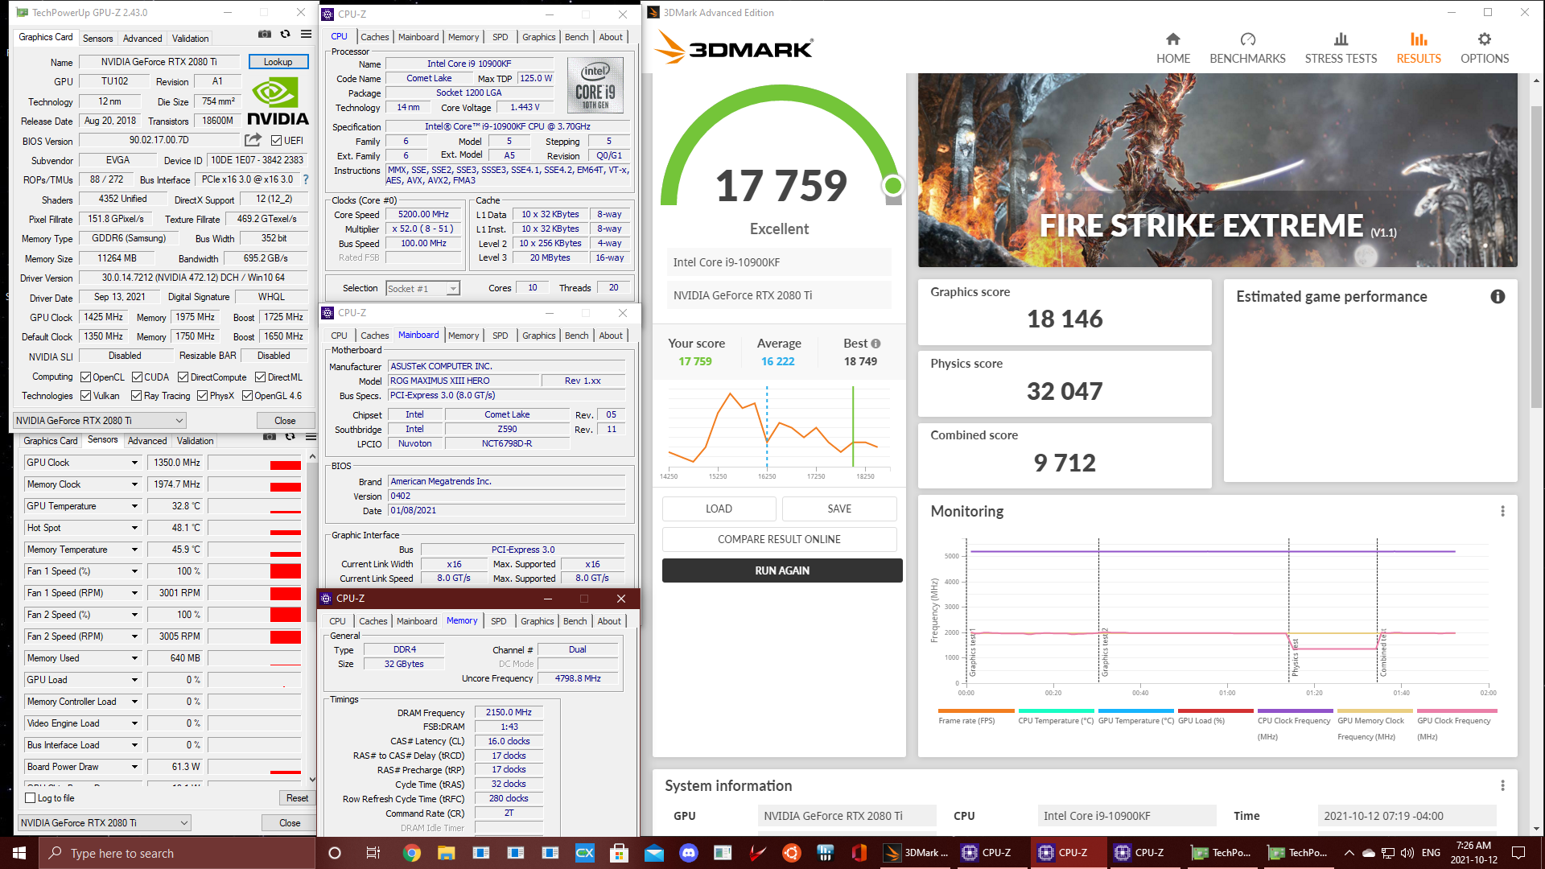Open GPU selector dropdown in GPU-Z Sensors window
The height and width of the screenshot is (869, 1545).
[x=105, y=823]
